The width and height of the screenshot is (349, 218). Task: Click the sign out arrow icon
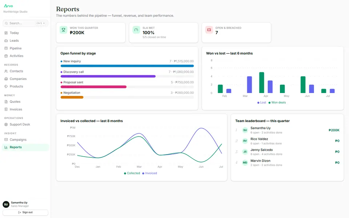click(x=20, y=213)
